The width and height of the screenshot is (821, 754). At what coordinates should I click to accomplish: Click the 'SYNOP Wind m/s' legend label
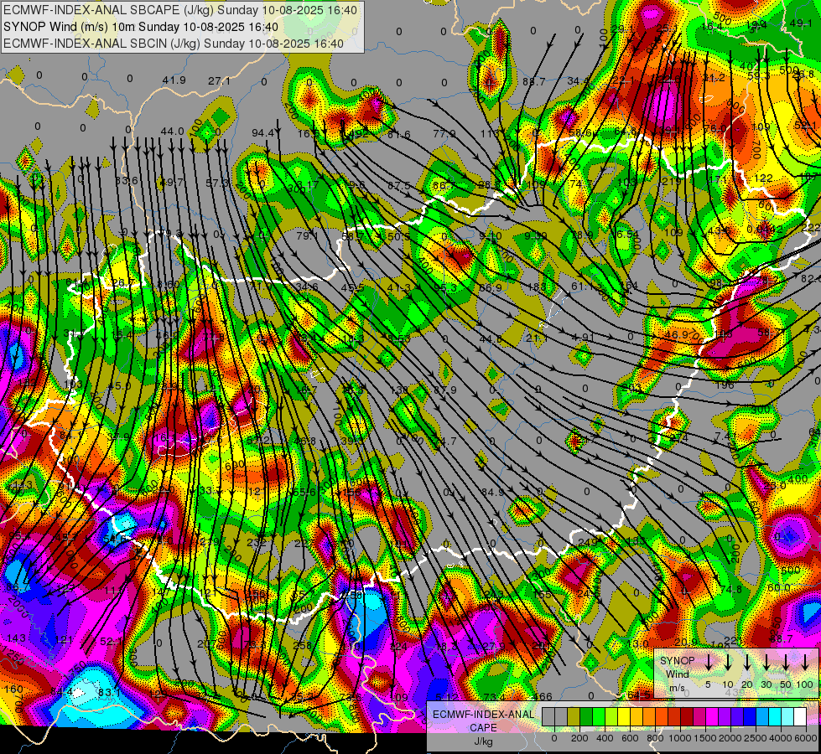coord(677,674)
